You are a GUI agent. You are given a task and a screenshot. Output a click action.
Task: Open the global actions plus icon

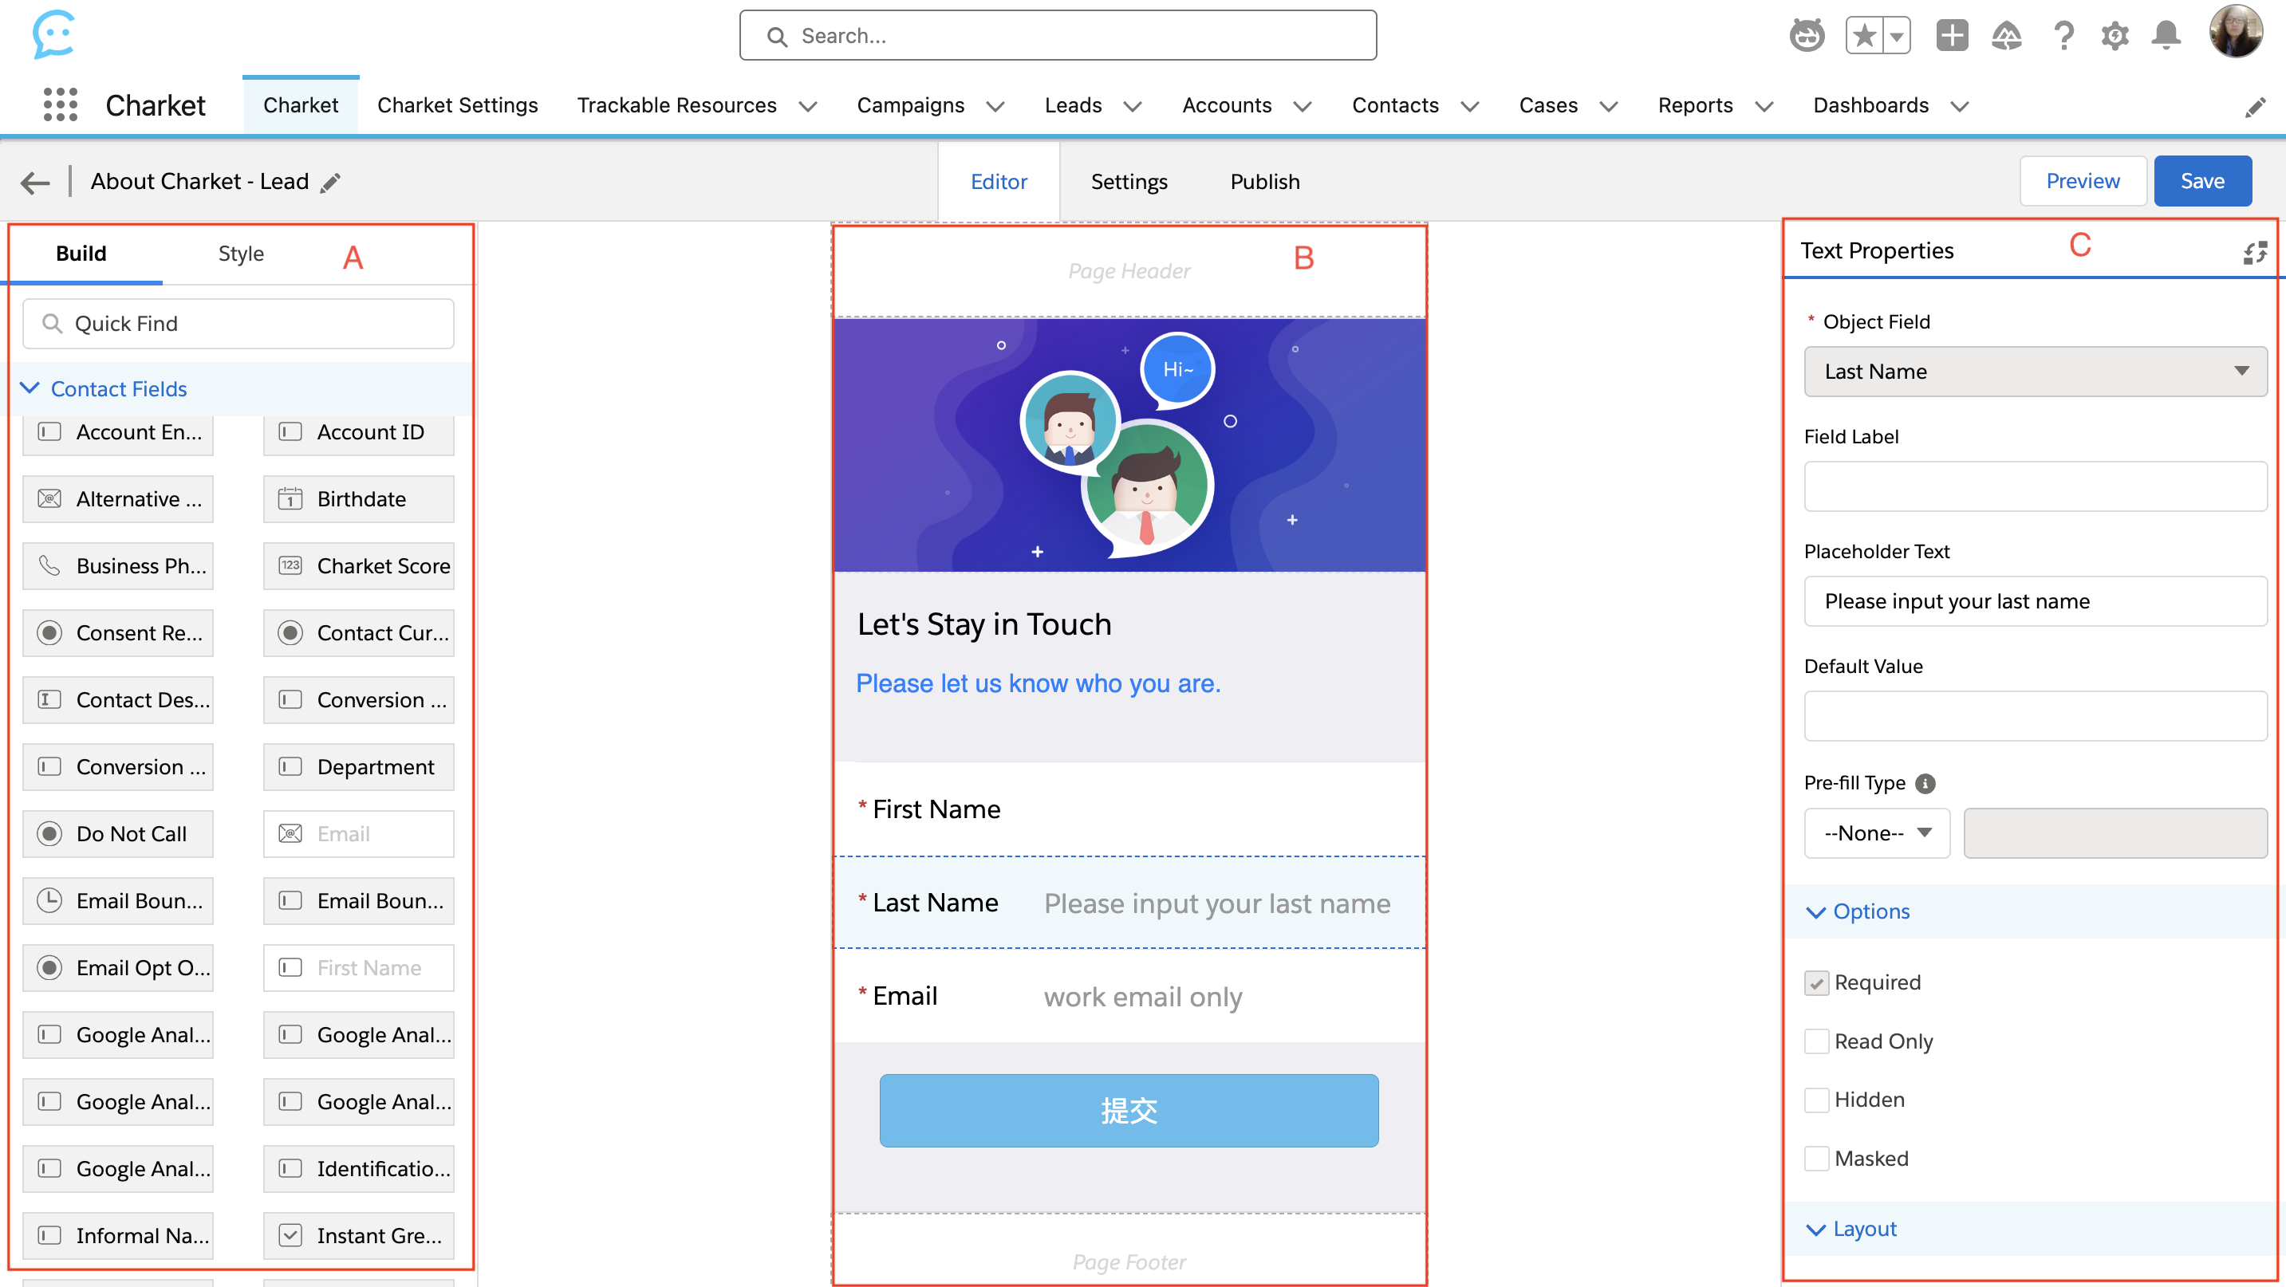click(x=1952, y=35)
